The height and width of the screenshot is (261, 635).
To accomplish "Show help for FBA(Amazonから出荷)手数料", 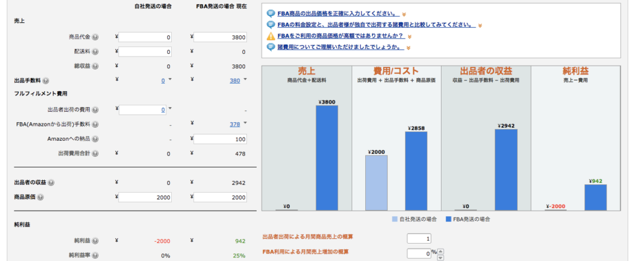I will point(95,124).
